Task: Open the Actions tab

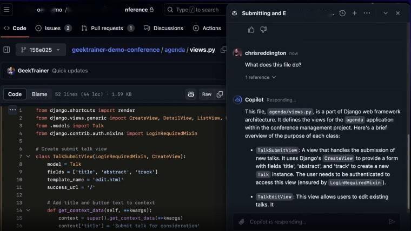Action: pyautogui.click(x=207, y=28)
